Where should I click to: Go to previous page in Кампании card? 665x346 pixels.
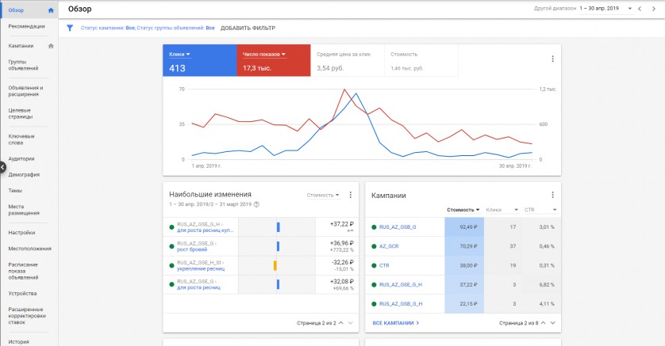(x=544, y=323)
